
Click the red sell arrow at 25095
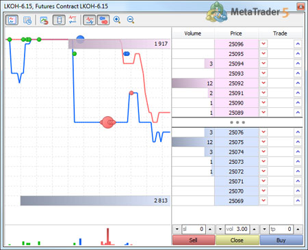coord(264,53)
